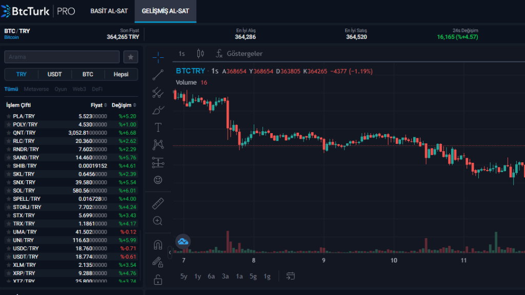Select the SPELL/TRY trading pair
The width and height of the screenshot is (525, 295).
pyautogui.click(x=71, y=199)
